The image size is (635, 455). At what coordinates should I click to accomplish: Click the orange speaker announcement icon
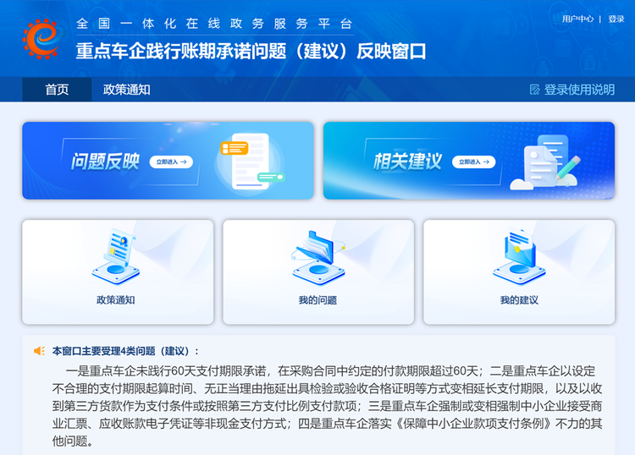point(39,351)
